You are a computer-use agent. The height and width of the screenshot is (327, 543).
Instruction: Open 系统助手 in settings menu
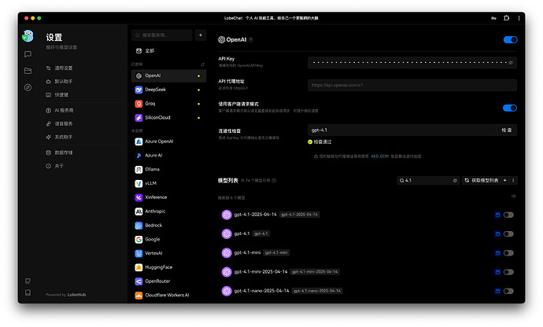click(83, 137)
